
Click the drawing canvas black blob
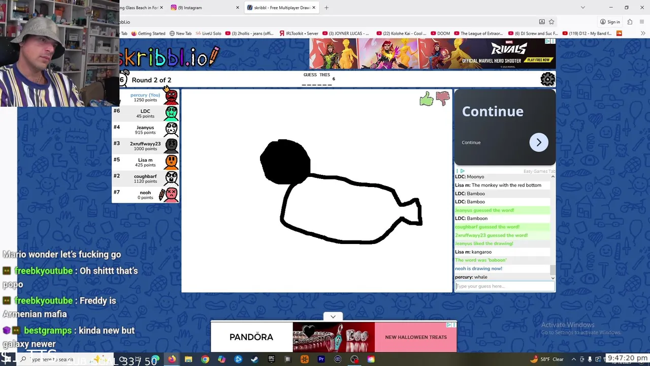(285, 162)
